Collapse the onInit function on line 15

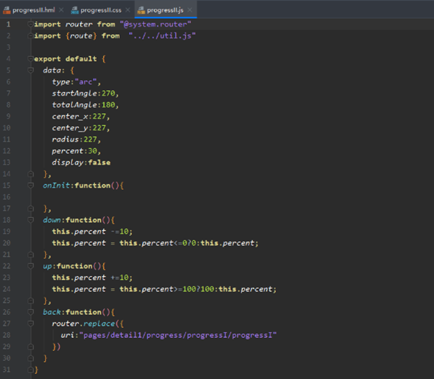[x=30, y=185]
